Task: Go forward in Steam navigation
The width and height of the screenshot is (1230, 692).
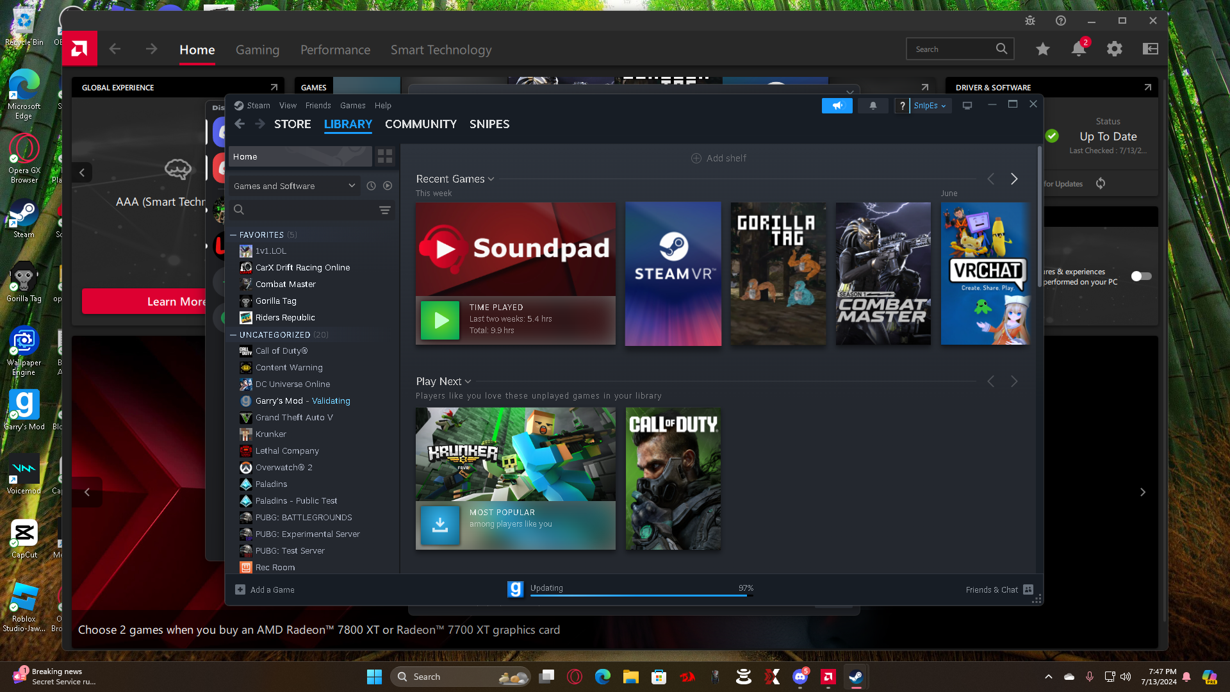Action: (259, 124)
